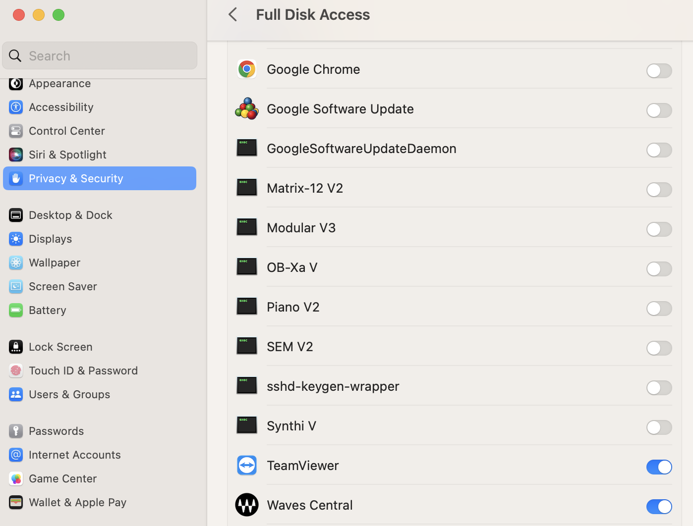
Task: Toggle sshd-keygen-wrapper access switch
Action: 659,388
